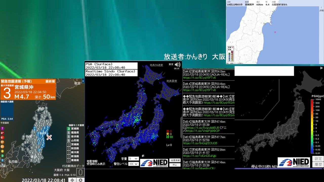The width and height of the screenshot is (324, 182).
Task: Open the gear settings icon
Action: (80, 180)
